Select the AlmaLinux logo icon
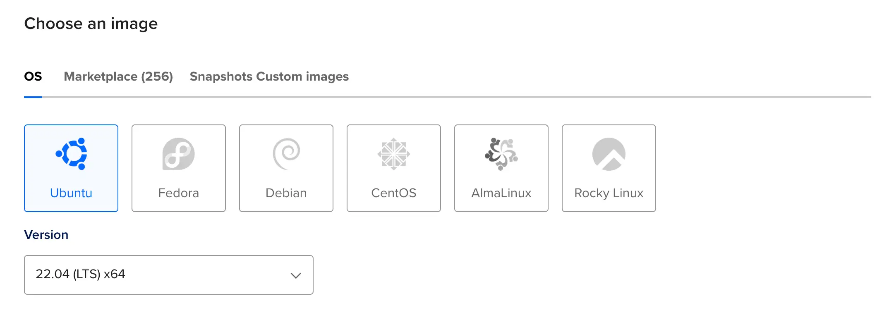This screenshot has width=877, height=315. [501, 154]
